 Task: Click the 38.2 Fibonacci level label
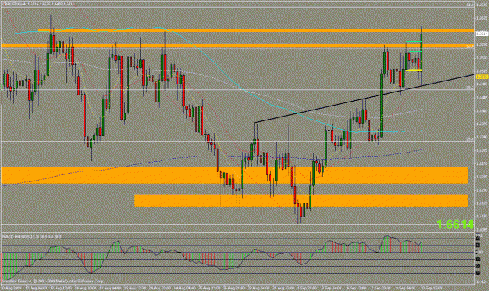point(470,88)
